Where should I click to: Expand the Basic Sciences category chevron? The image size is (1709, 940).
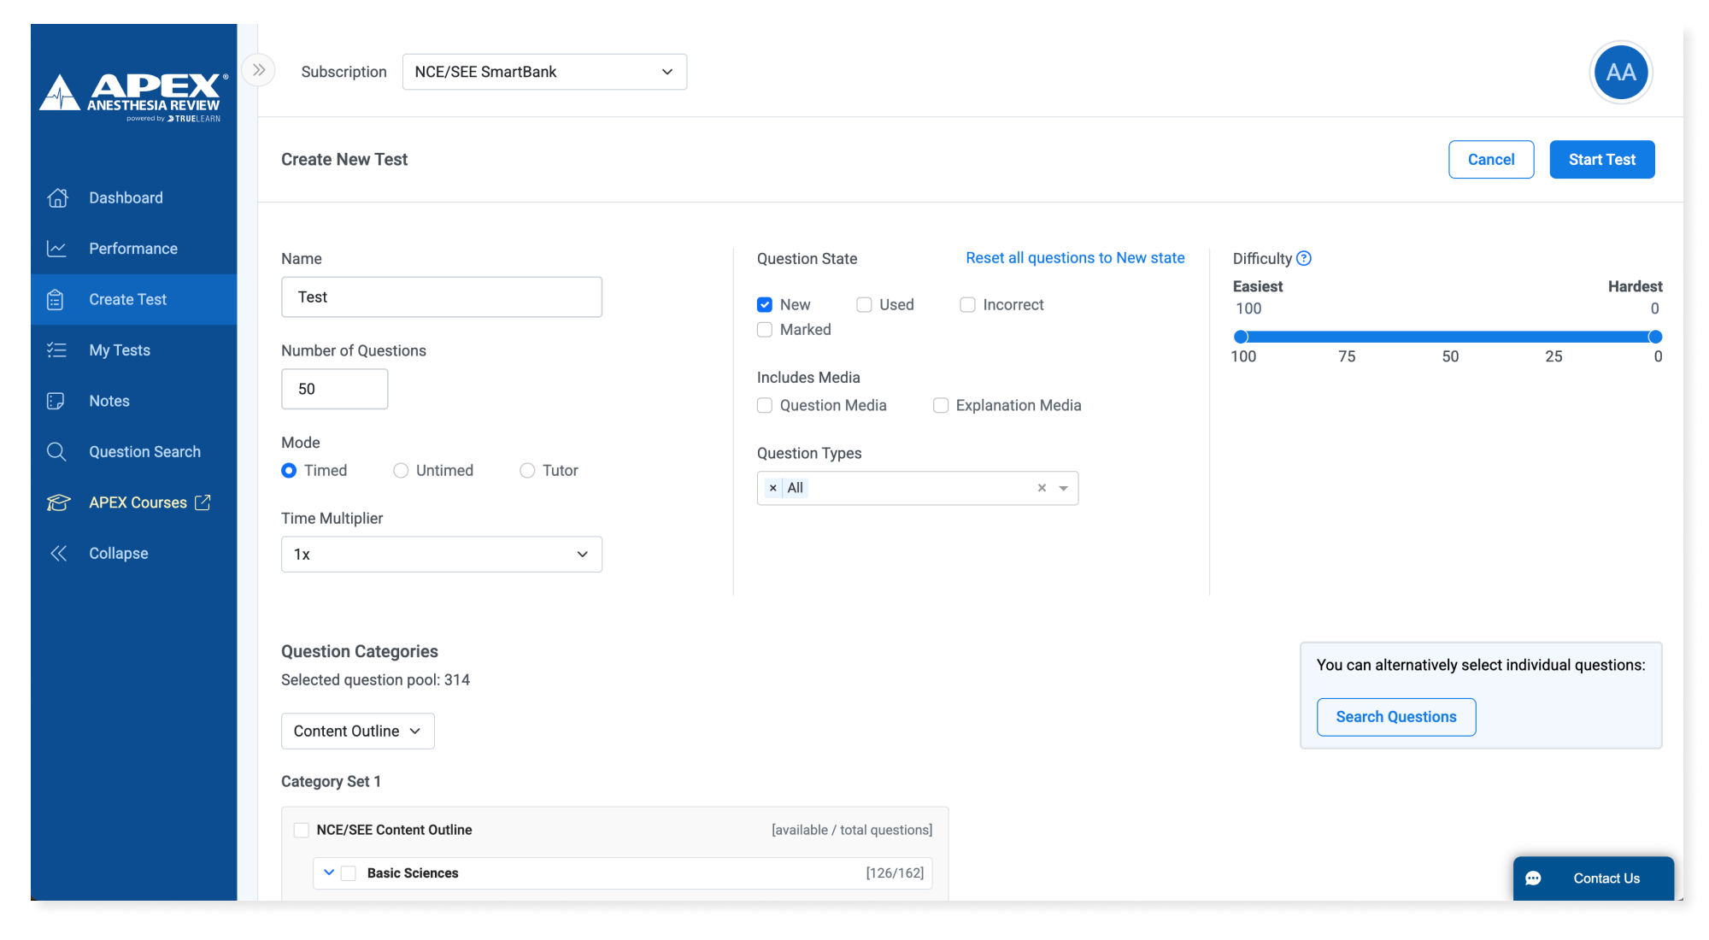click(x=329, y=872)
